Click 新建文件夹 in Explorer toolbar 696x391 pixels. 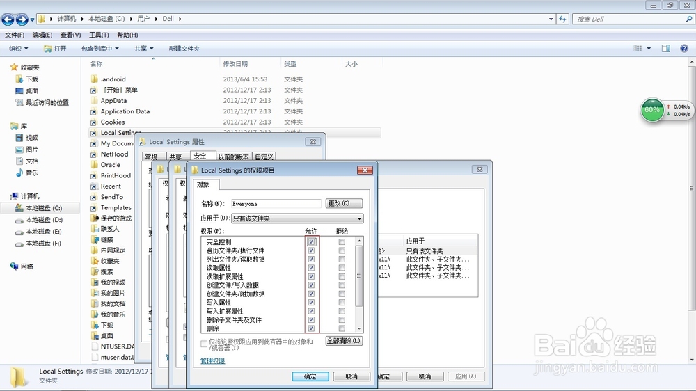(x=184, y=49)
